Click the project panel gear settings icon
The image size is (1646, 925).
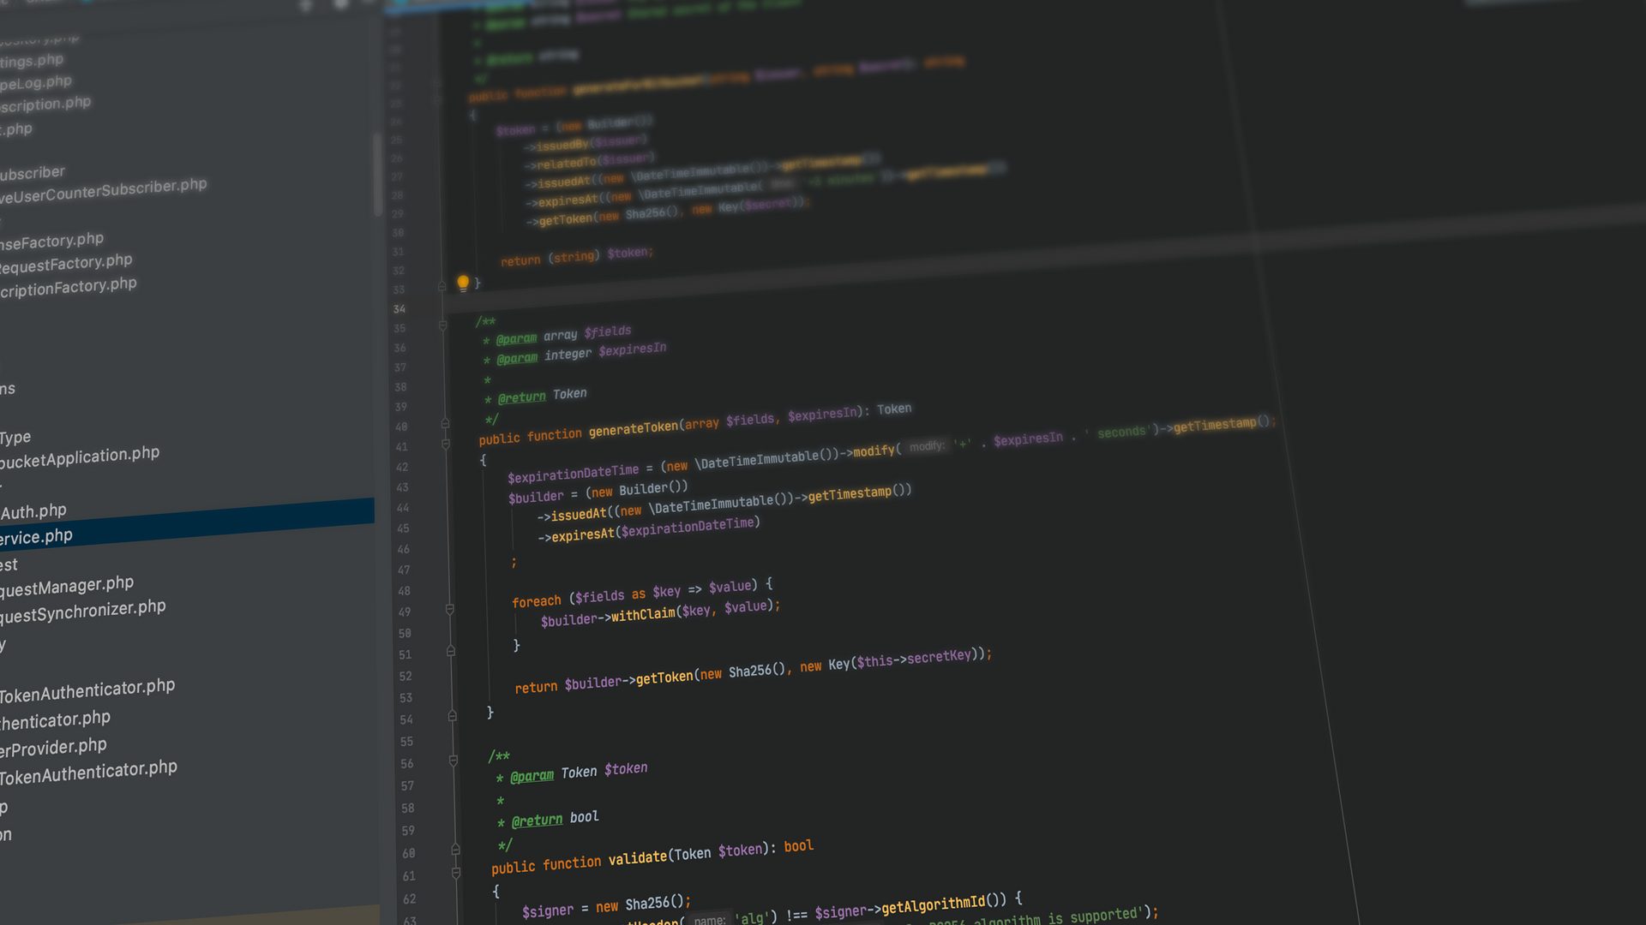point(340,5)
